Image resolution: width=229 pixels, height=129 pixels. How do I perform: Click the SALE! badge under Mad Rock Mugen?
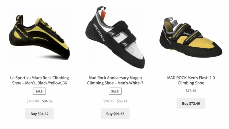tap(115, 91)
